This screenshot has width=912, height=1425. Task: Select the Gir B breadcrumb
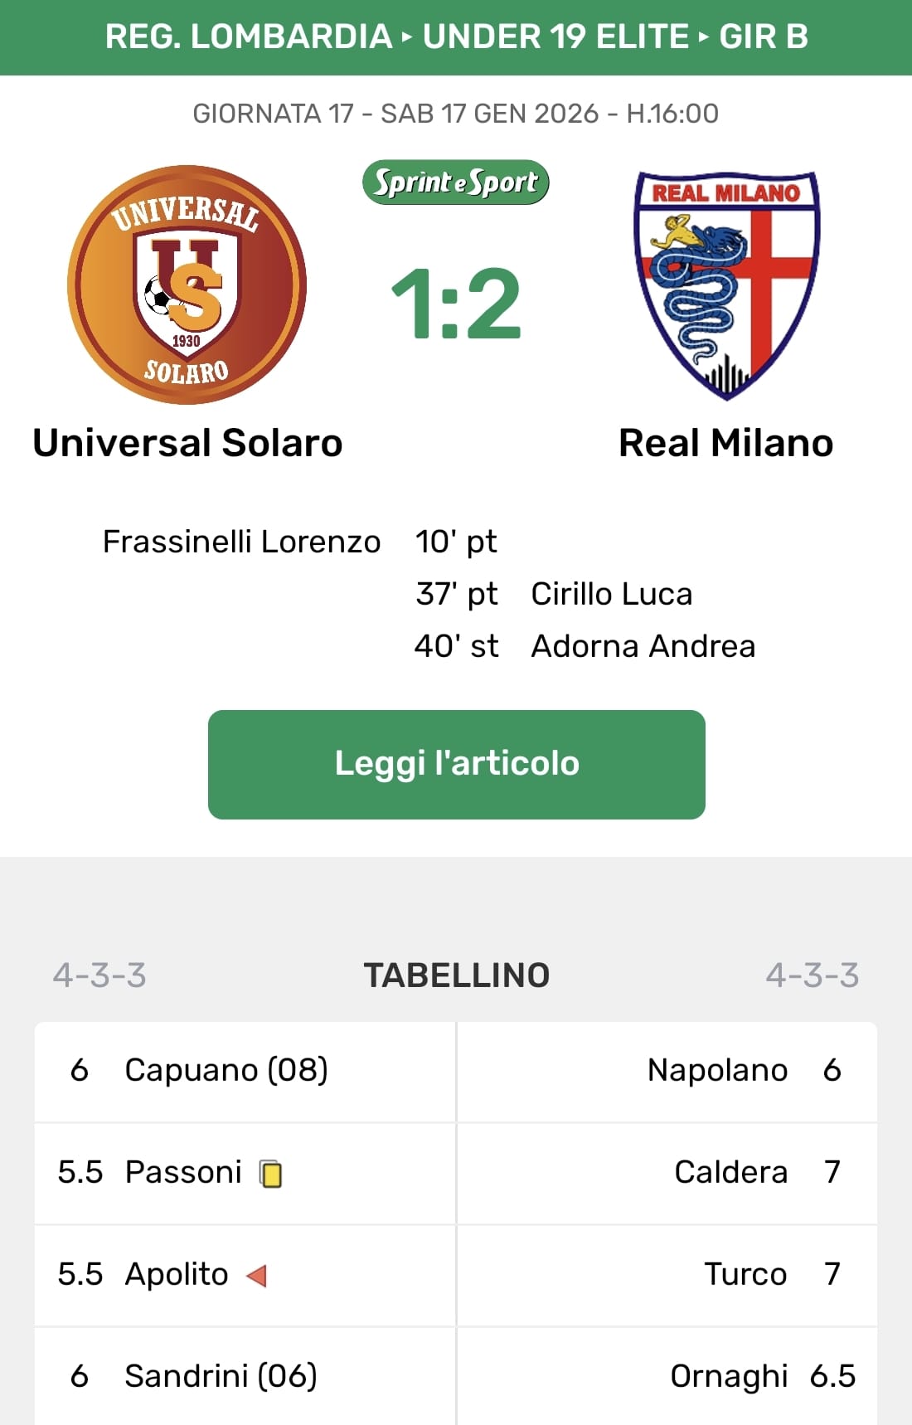(763, 36)
